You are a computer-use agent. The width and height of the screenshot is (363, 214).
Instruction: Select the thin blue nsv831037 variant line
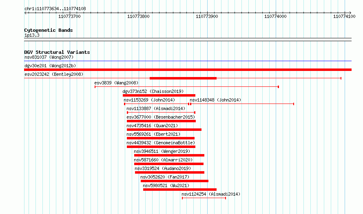point(188,61)
